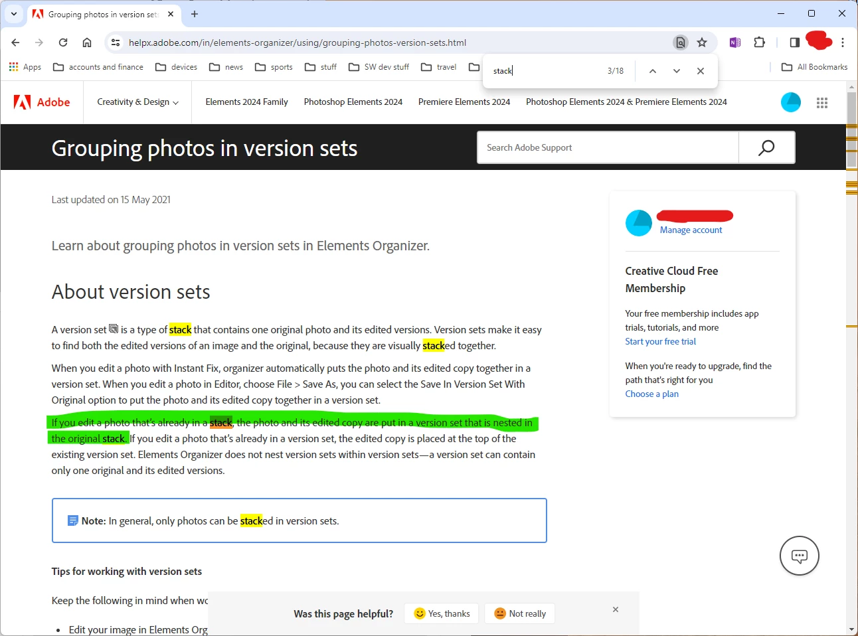
Task: Click the version set icon in paragraph
Action: tap(114, 329)
